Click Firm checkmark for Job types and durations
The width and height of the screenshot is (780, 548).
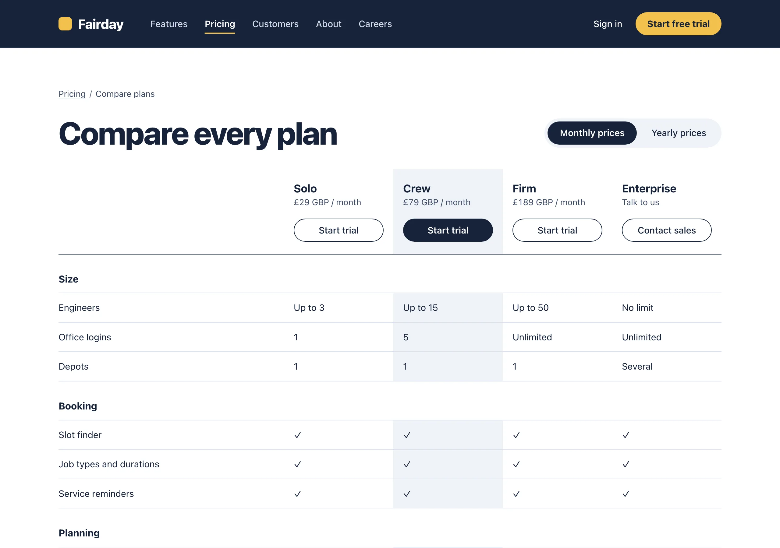click(x=516, y=464)
